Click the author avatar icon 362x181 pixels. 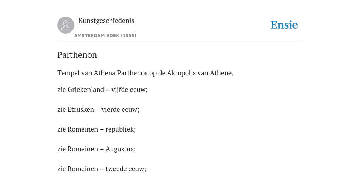tap(66, 25)
